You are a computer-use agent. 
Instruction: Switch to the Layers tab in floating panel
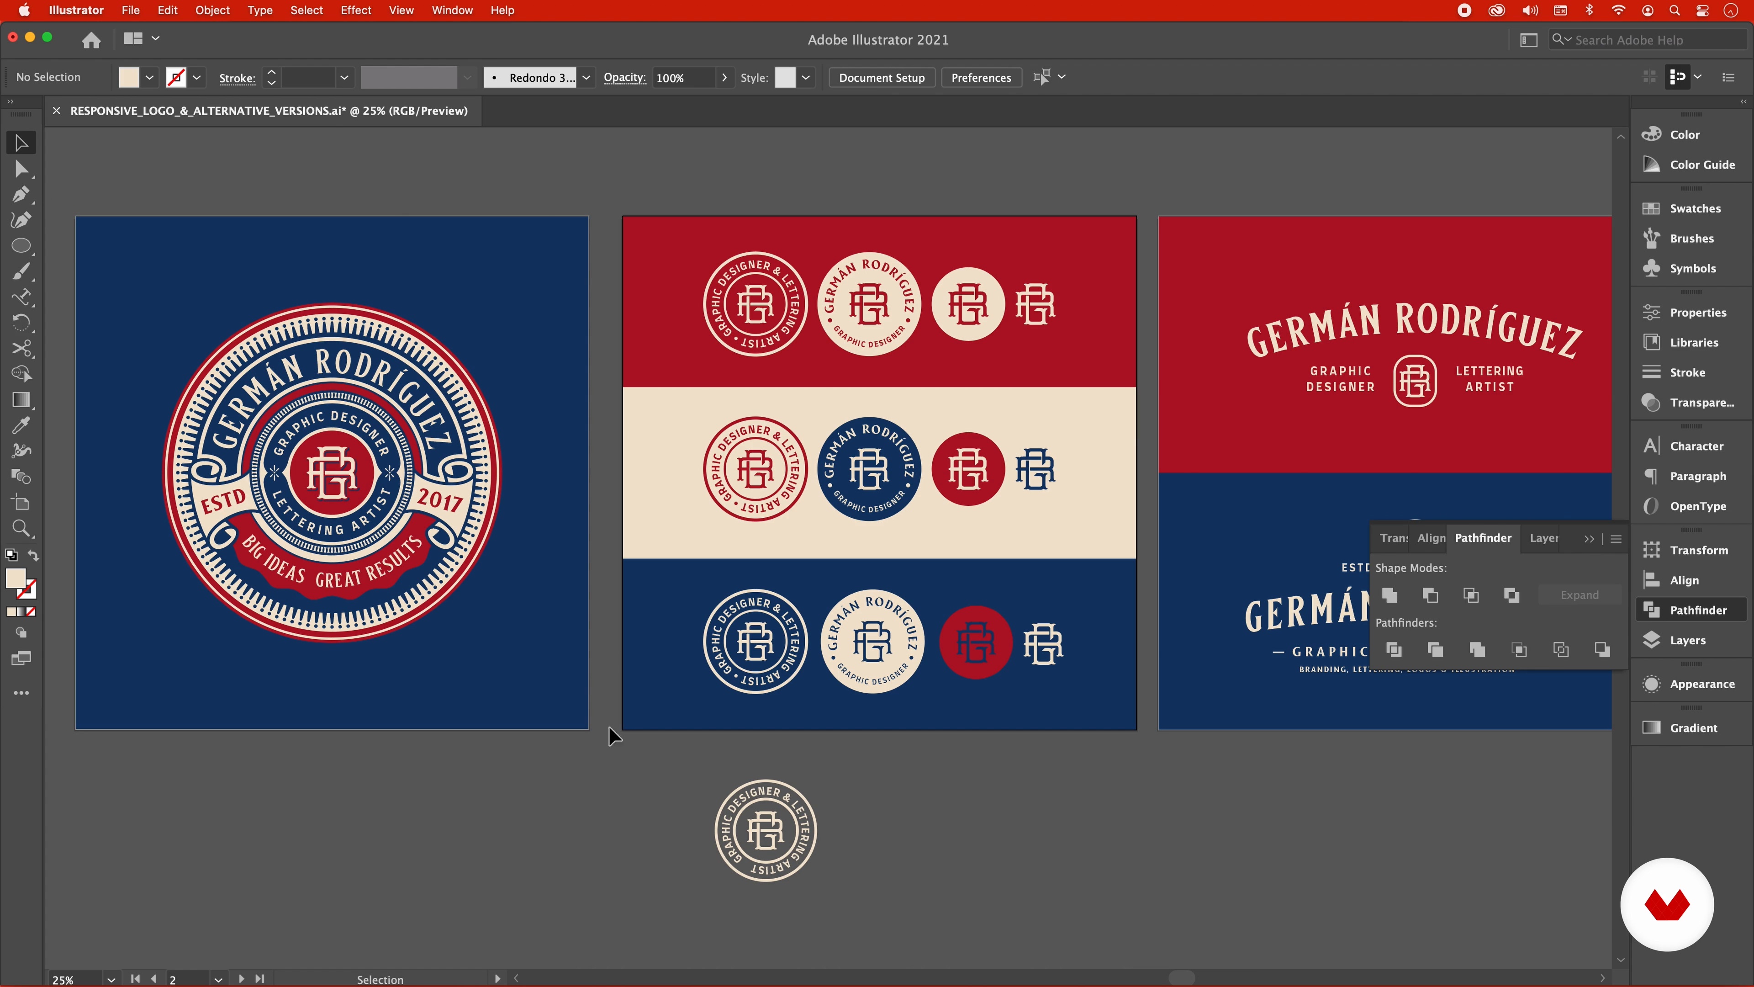point(1543,538)
